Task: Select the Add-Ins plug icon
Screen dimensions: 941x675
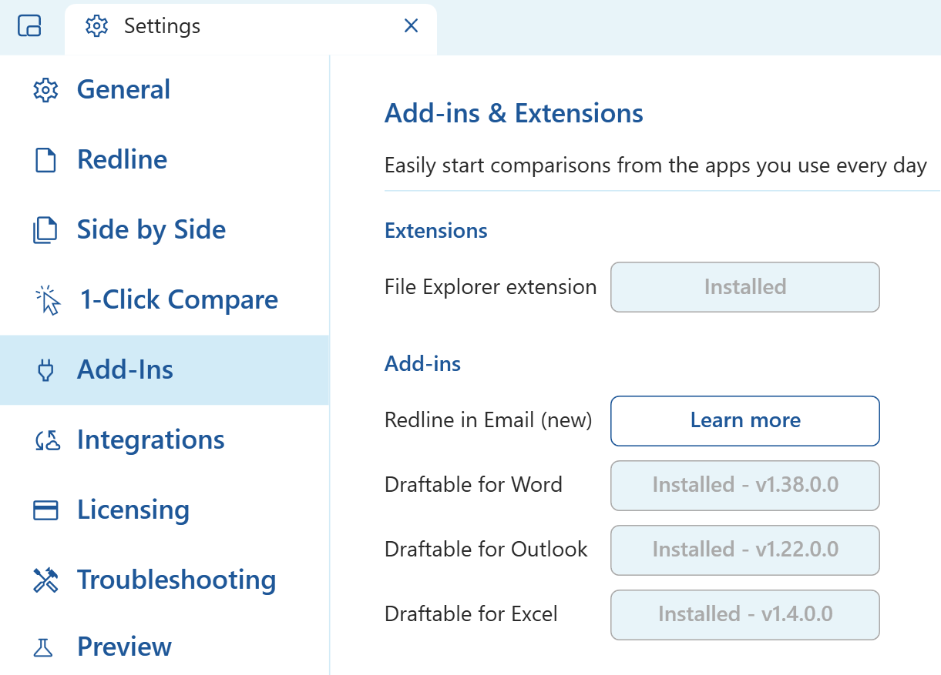Action: pyautogui.click(x=45, y=369)
